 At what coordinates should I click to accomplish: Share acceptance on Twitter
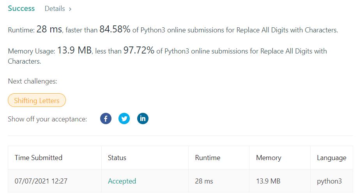click(x=124, y=119)
